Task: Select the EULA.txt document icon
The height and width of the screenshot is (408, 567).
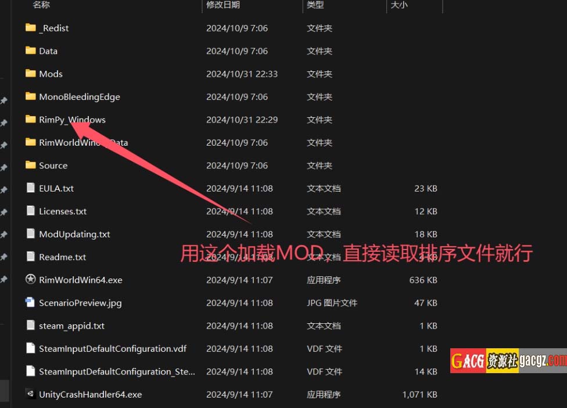Action: (31, 188)
